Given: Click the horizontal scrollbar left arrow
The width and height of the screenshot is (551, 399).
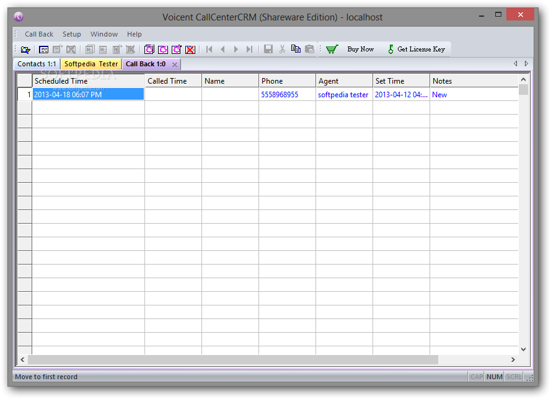Looking at the screenshot, I should [x=22, y=360].
